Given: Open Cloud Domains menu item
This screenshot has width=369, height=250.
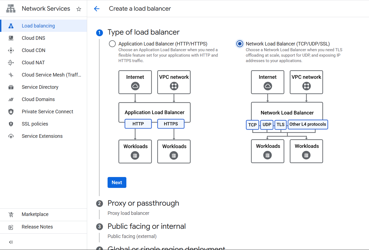Looking at the screenshot, I should click(38, 99).
